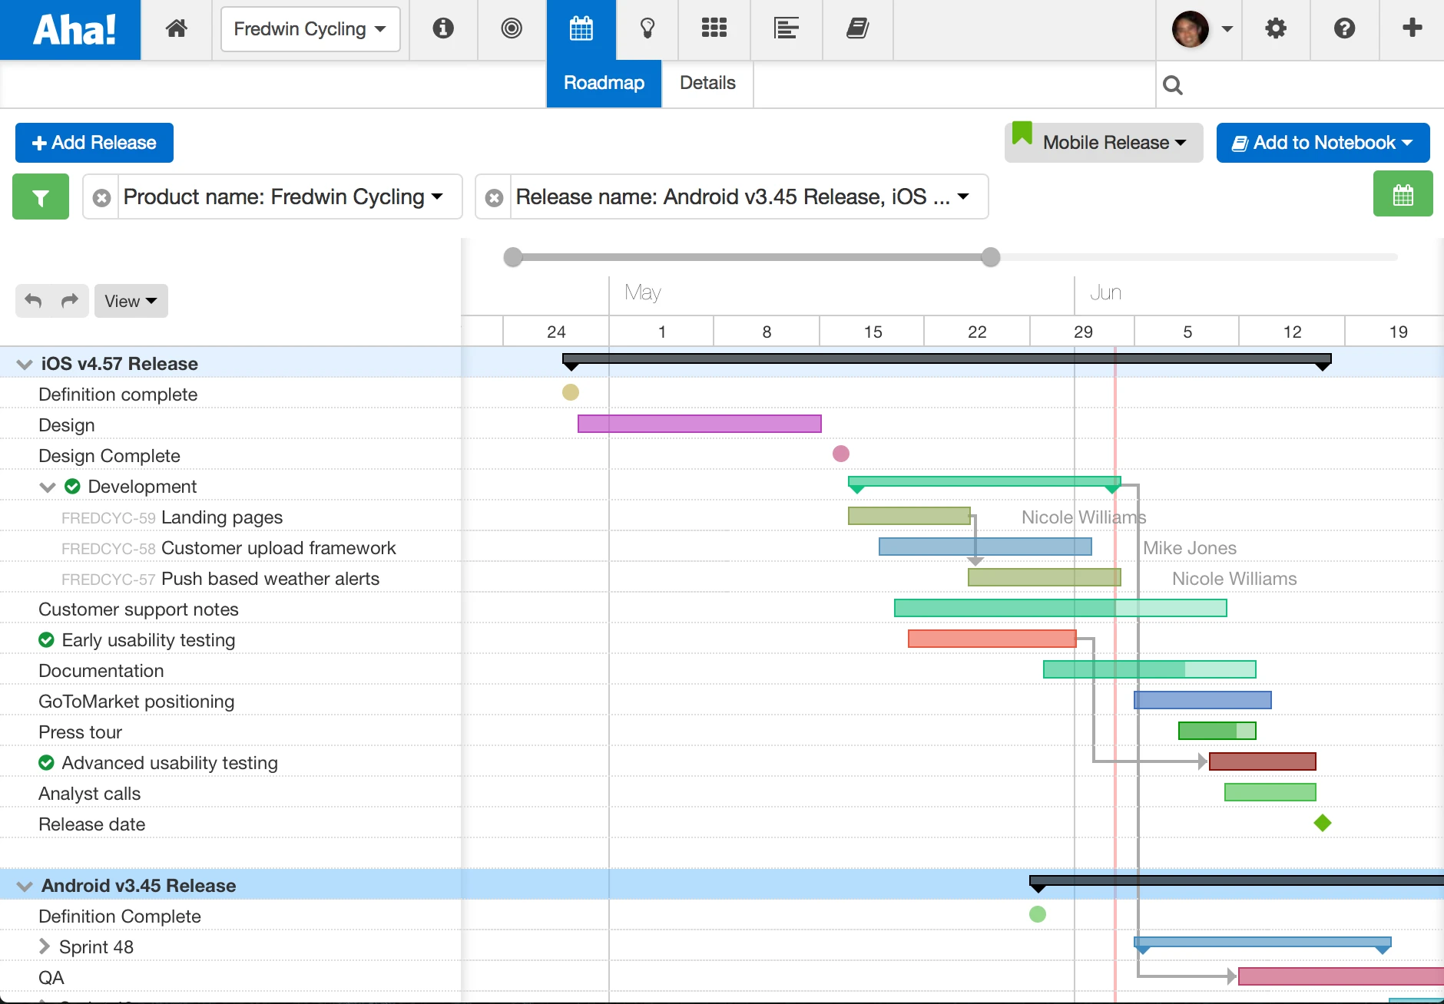1444x1004 pixels.
Task: Open the Mobile Release dropdown
Action: pos(1104,143)
